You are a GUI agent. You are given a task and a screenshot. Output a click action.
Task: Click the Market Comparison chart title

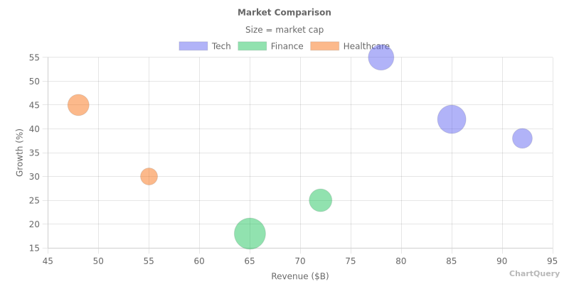pyautogui.click(x=284, y=13)
